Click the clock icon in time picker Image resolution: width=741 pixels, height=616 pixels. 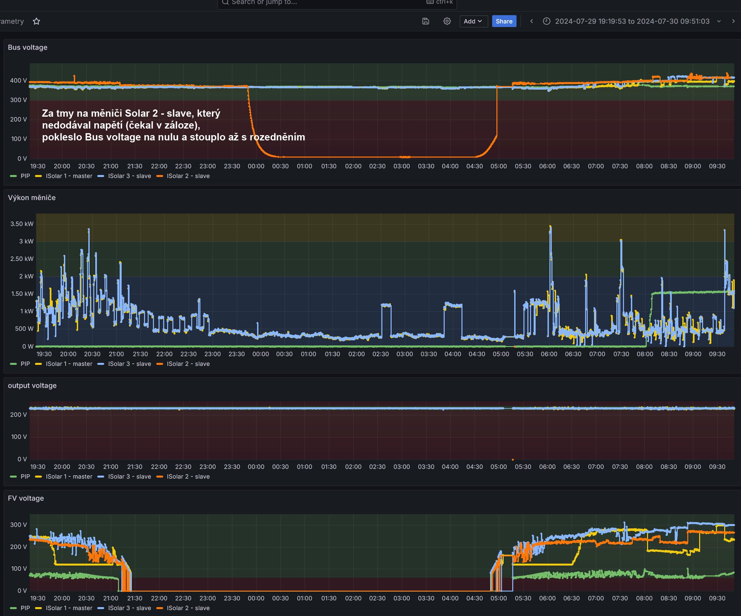(546, 21)
